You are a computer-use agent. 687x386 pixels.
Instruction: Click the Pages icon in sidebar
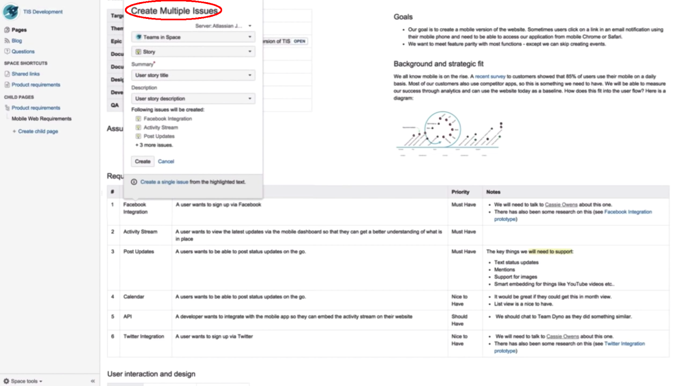7,30
